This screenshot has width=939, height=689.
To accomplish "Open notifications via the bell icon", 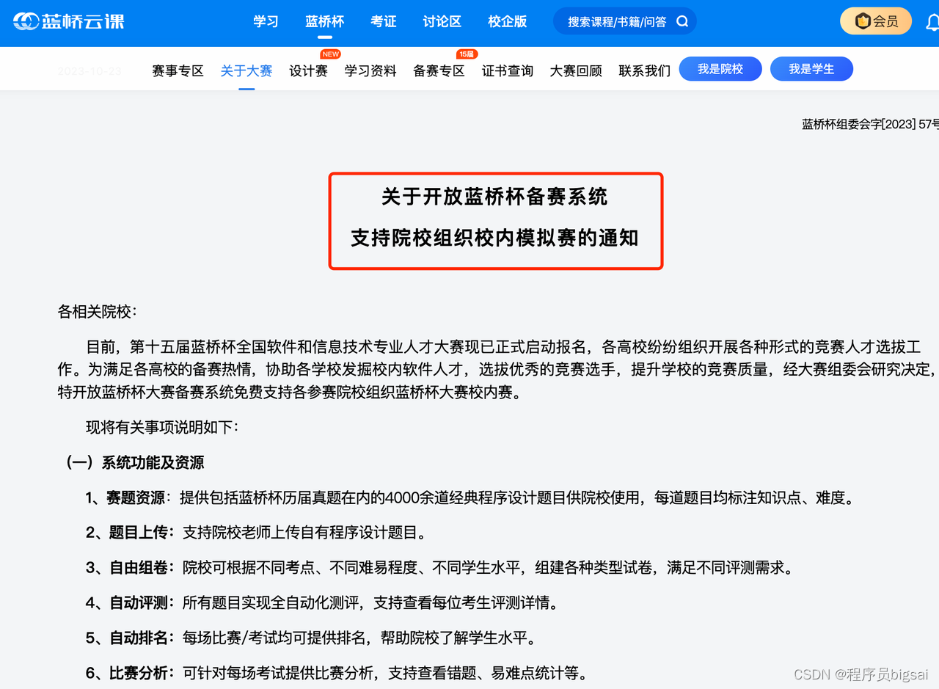I will point(932,23).
